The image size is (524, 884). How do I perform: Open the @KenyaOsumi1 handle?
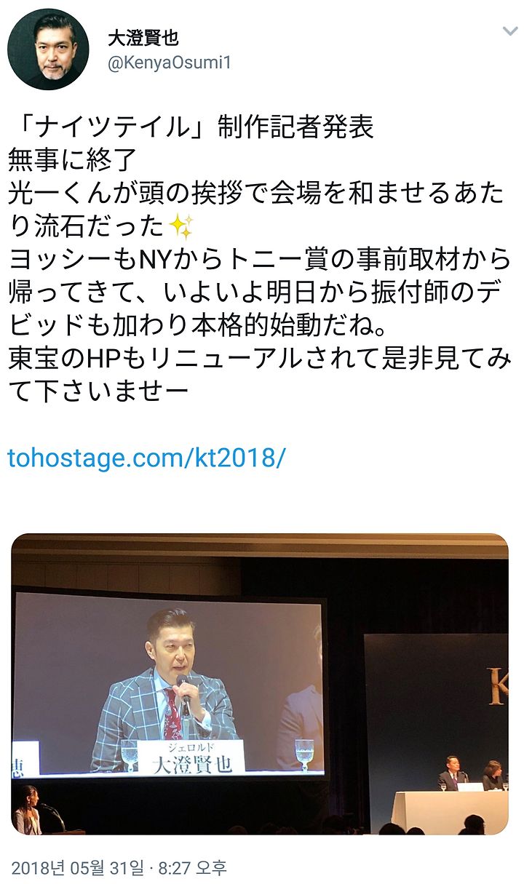coord(169,63)
